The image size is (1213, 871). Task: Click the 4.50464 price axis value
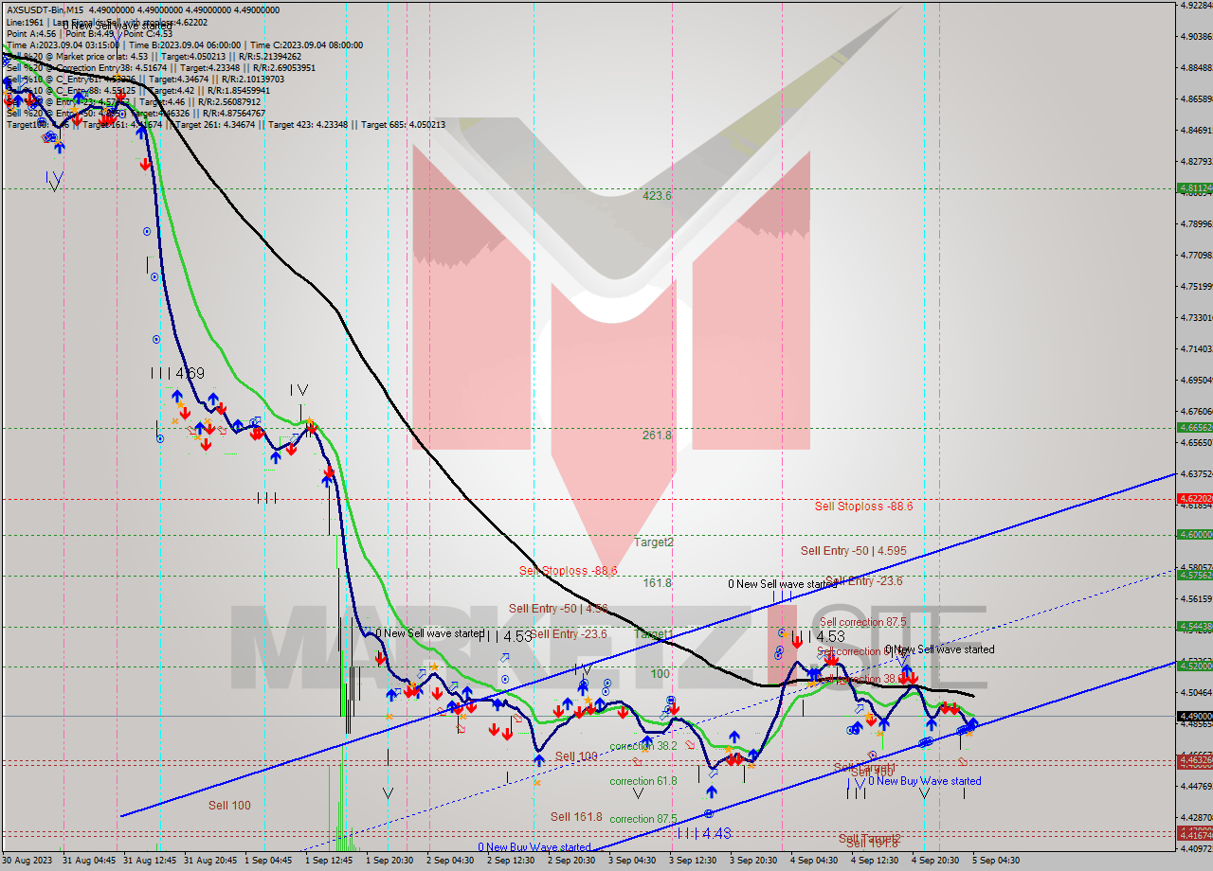1196,693
